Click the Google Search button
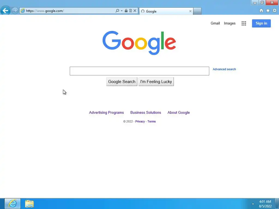Screen dimensions: 279x209 [122, 82]
